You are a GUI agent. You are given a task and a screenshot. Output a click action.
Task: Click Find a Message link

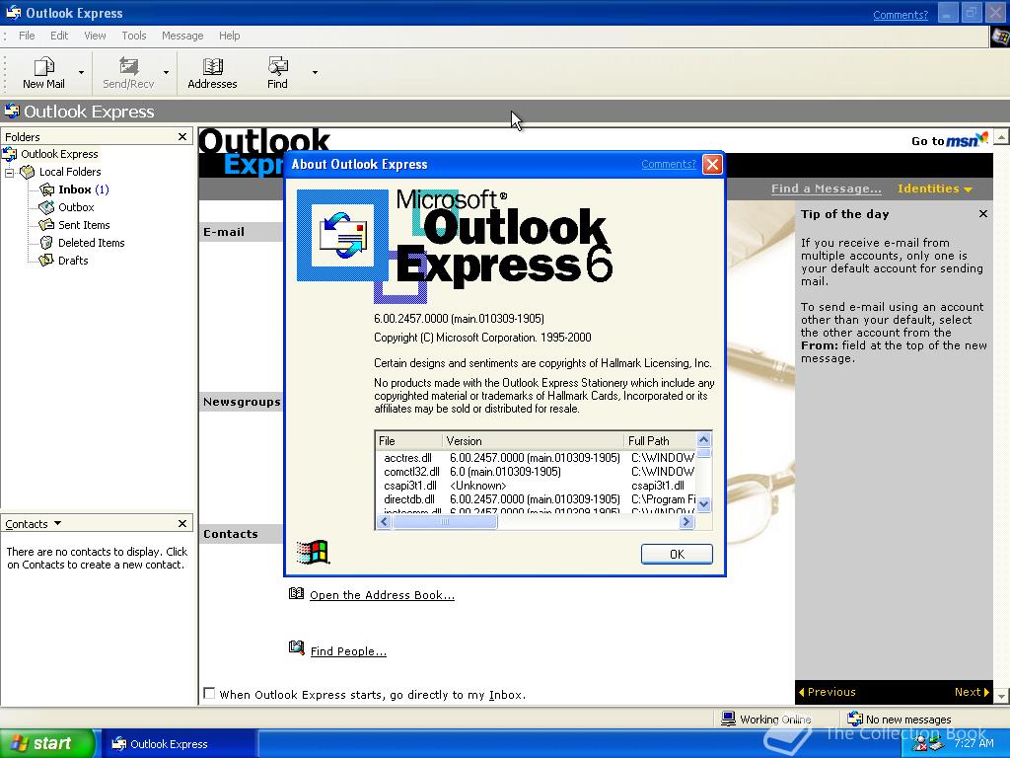point(827,189)
